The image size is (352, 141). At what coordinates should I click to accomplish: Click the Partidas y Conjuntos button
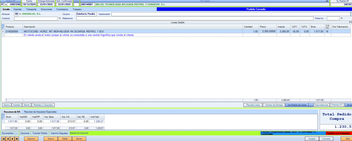coord(44,105)
